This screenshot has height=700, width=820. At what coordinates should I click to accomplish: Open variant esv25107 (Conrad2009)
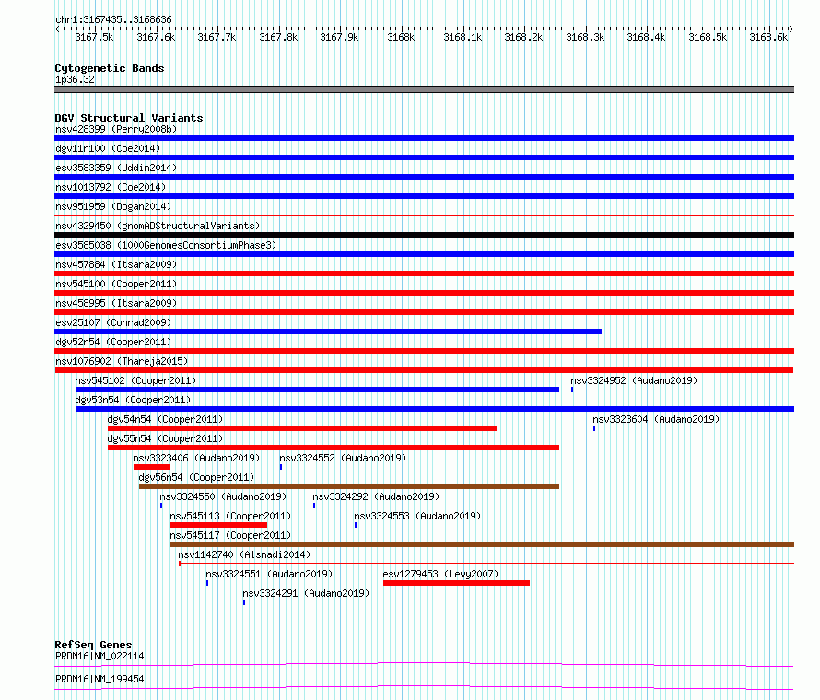pos(113,322)
